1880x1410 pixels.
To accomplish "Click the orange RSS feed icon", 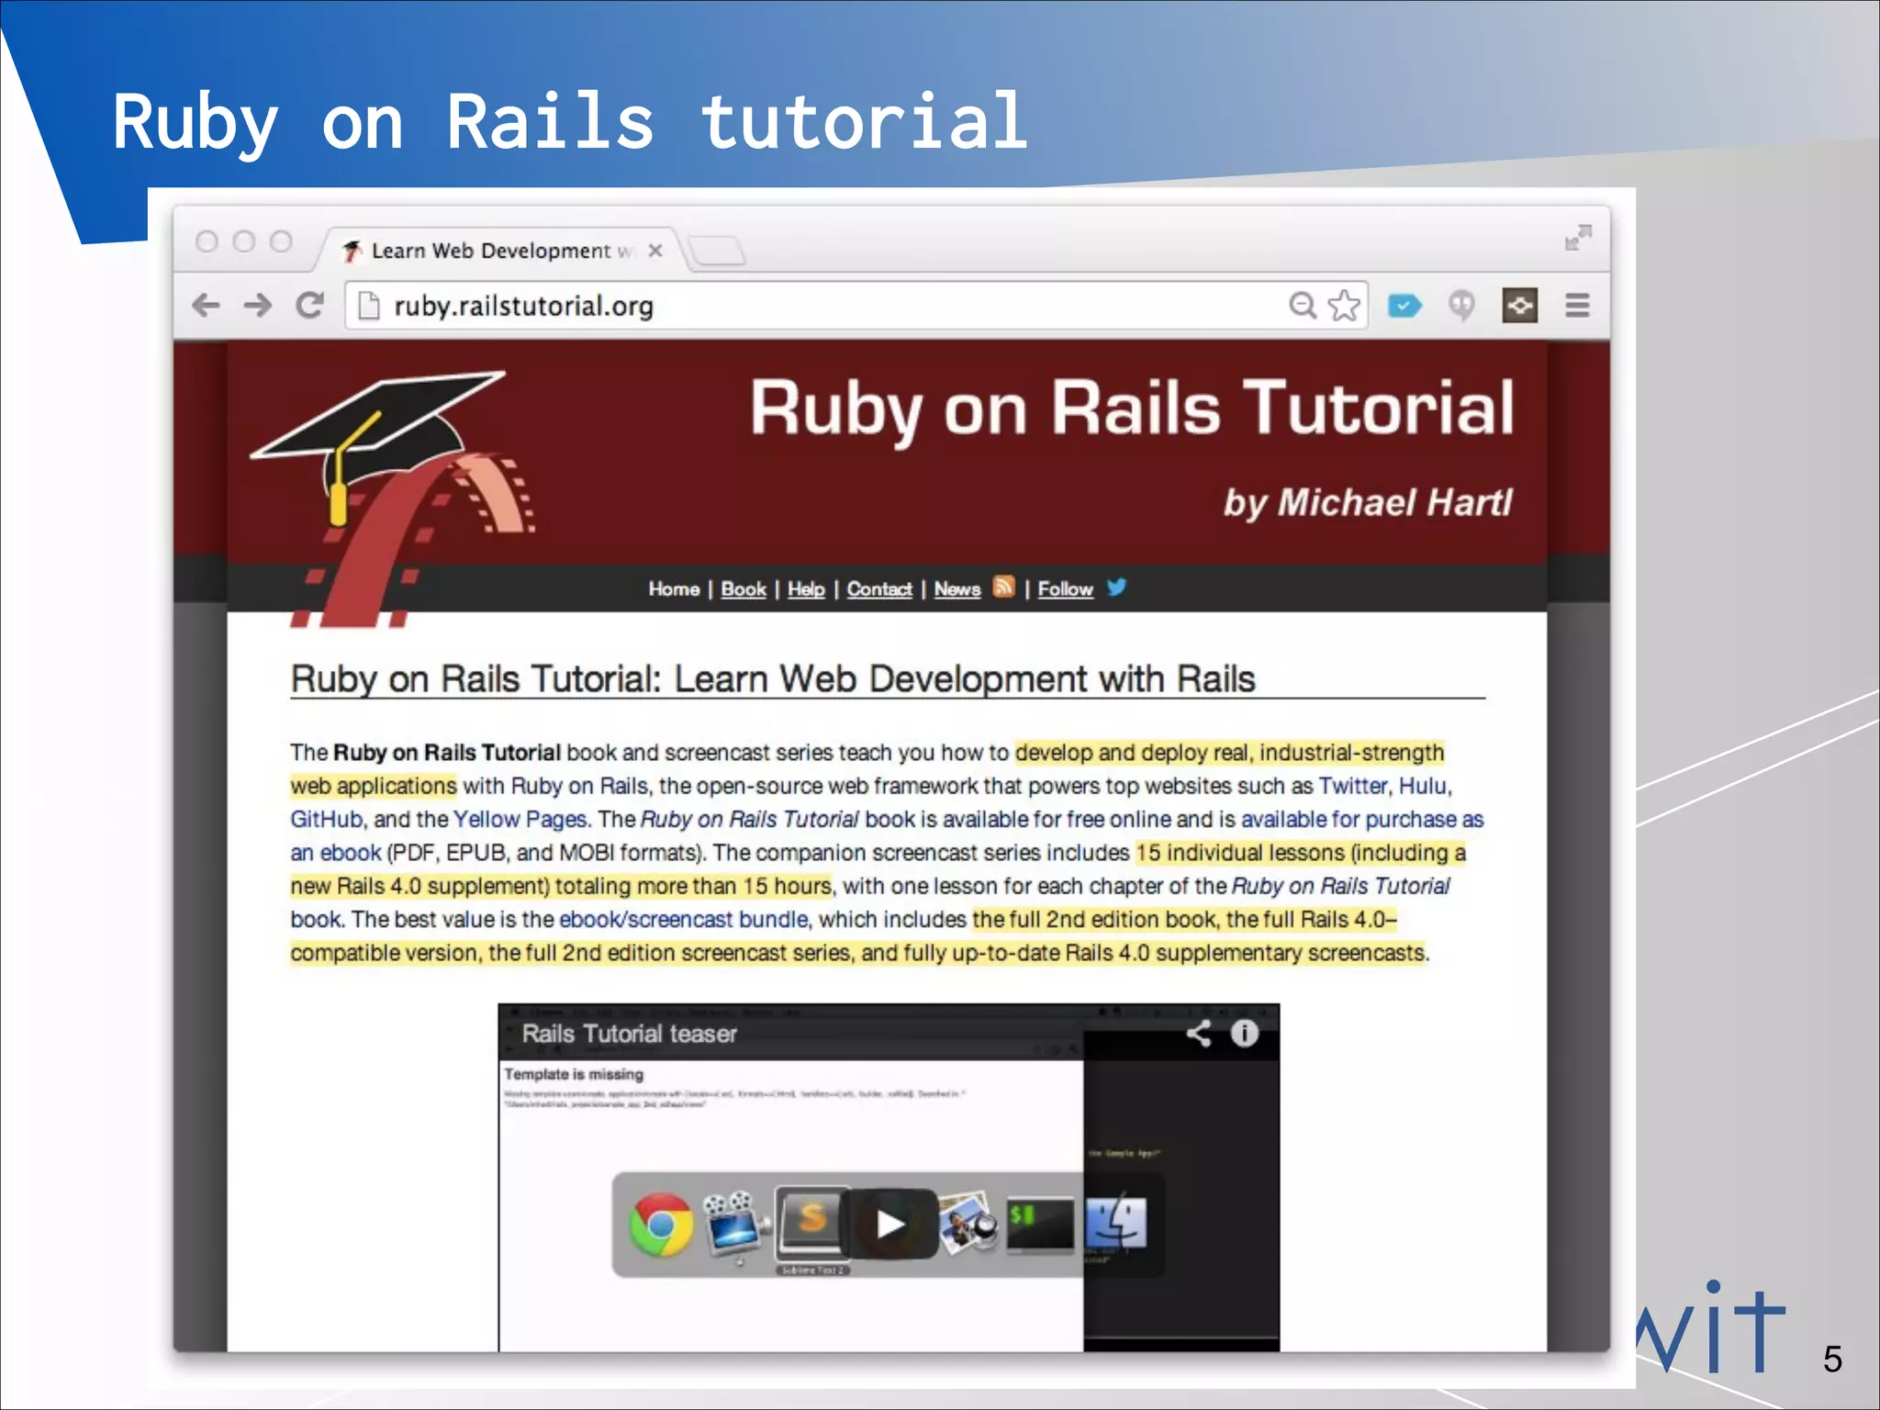I will tap(1004, 587).
